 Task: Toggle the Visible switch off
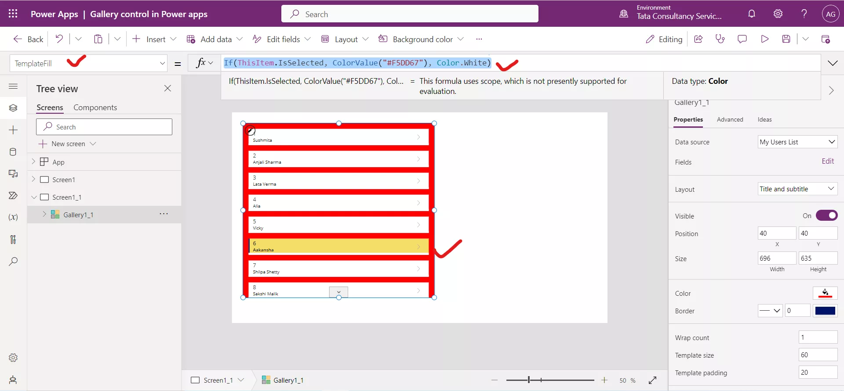tap(826, 215)
